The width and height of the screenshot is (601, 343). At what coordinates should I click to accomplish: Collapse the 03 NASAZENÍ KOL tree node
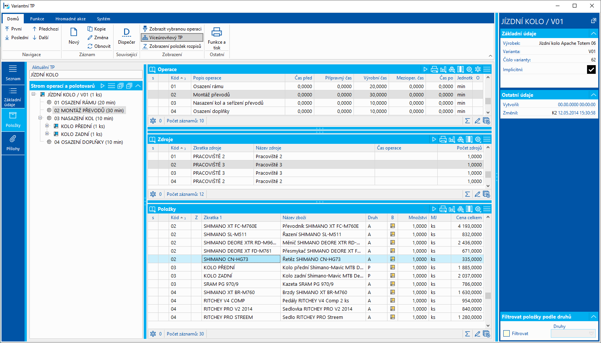40,118
